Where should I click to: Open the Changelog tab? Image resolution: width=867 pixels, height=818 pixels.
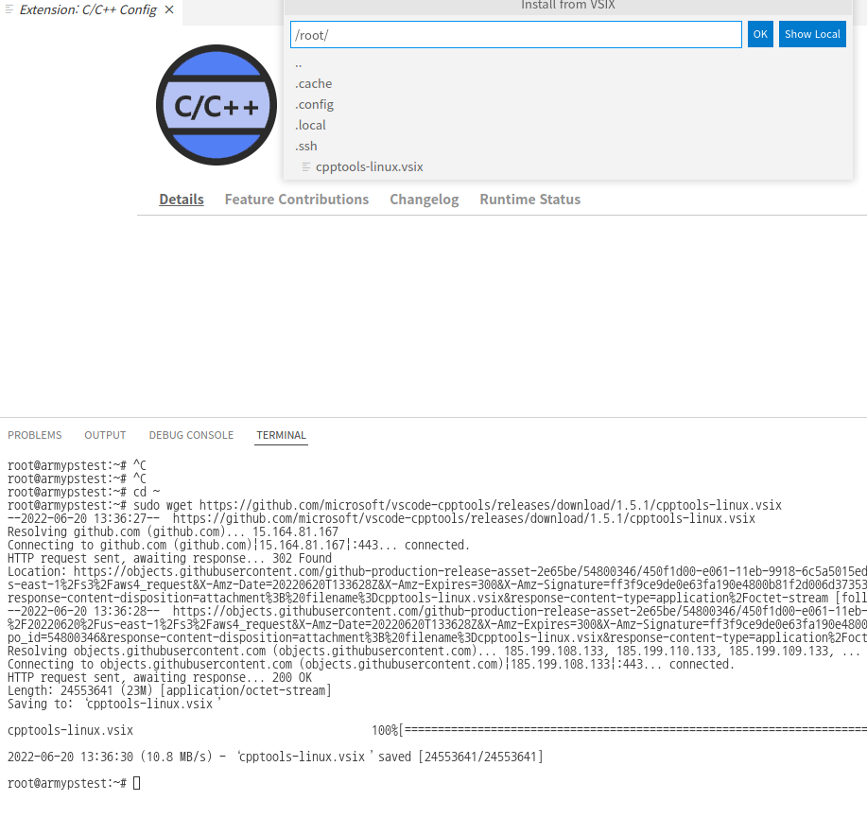(x=425, y=200)
